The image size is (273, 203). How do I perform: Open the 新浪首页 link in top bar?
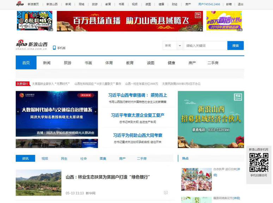point(33,4)
